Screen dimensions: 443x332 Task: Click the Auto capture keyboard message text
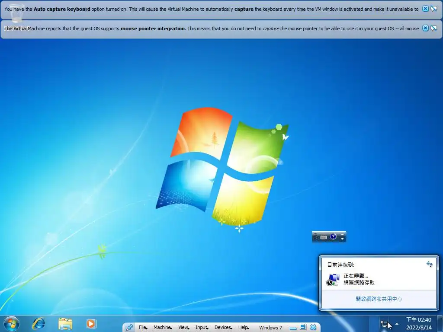[x=211, y=9]
